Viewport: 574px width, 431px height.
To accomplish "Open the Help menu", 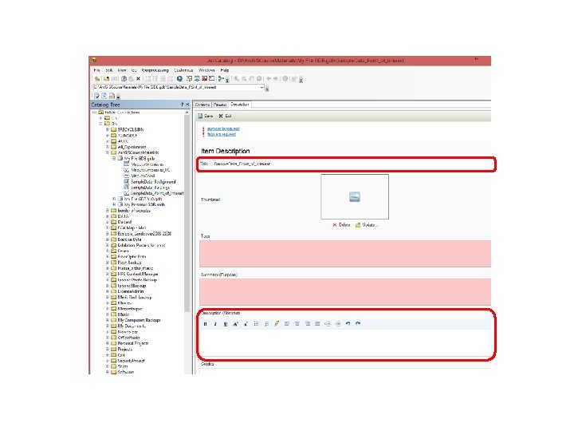I will [x=225, y=70].
